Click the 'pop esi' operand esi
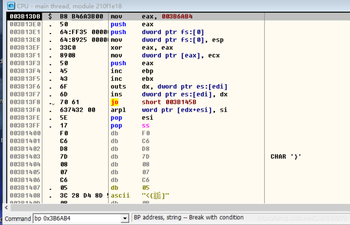The width and height of the screenshot is (350, 225). (x=147, y=118)
